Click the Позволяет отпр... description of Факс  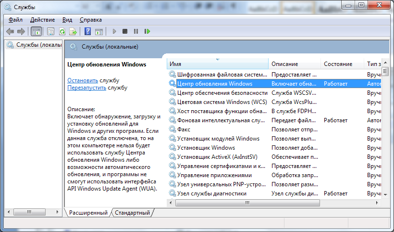tap(295, 129)
